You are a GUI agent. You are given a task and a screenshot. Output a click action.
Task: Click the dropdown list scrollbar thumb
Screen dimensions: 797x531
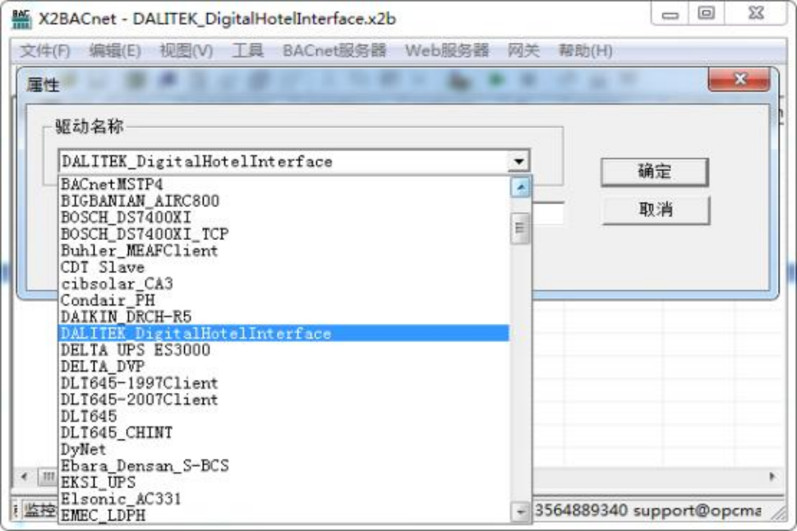520,228
